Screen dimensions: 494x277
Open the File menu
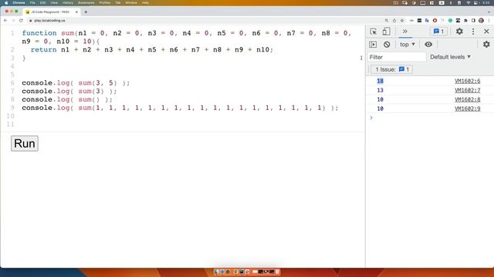click(x=32, y=2)
